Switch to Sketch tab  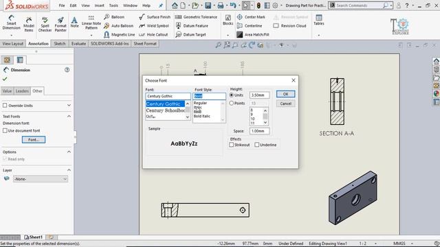coord(60,44)
